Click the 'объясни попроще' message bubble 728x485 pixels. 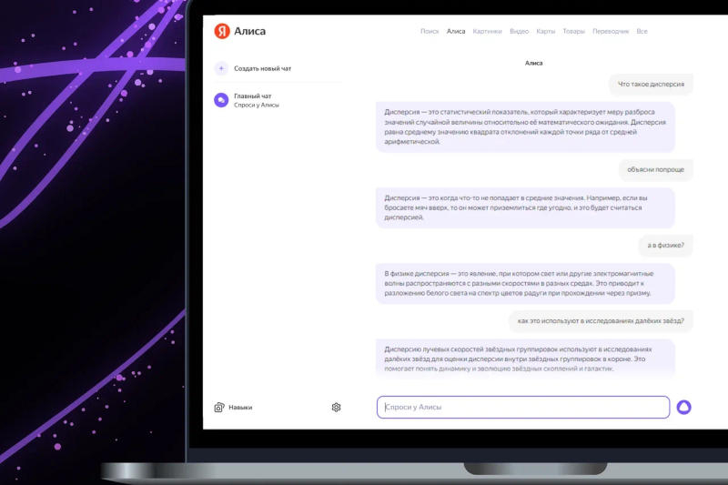(655, 170)
